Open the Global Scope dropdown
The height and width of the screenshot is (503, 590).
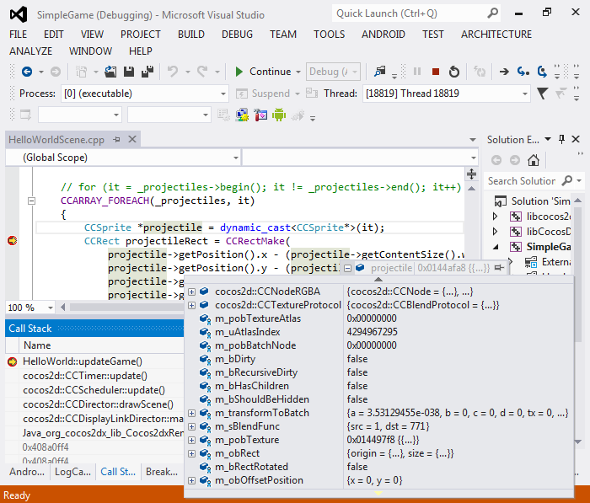(236, 158)
